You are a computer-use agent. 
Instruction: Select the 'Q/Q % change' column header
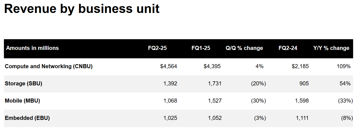point(244,48)
